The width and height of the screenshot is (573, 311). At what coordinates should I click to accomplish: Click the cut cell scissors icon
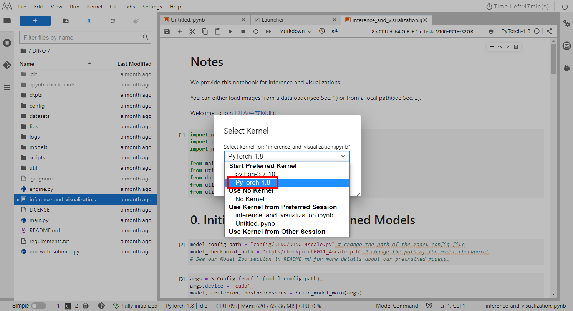(x=192, y=31)
